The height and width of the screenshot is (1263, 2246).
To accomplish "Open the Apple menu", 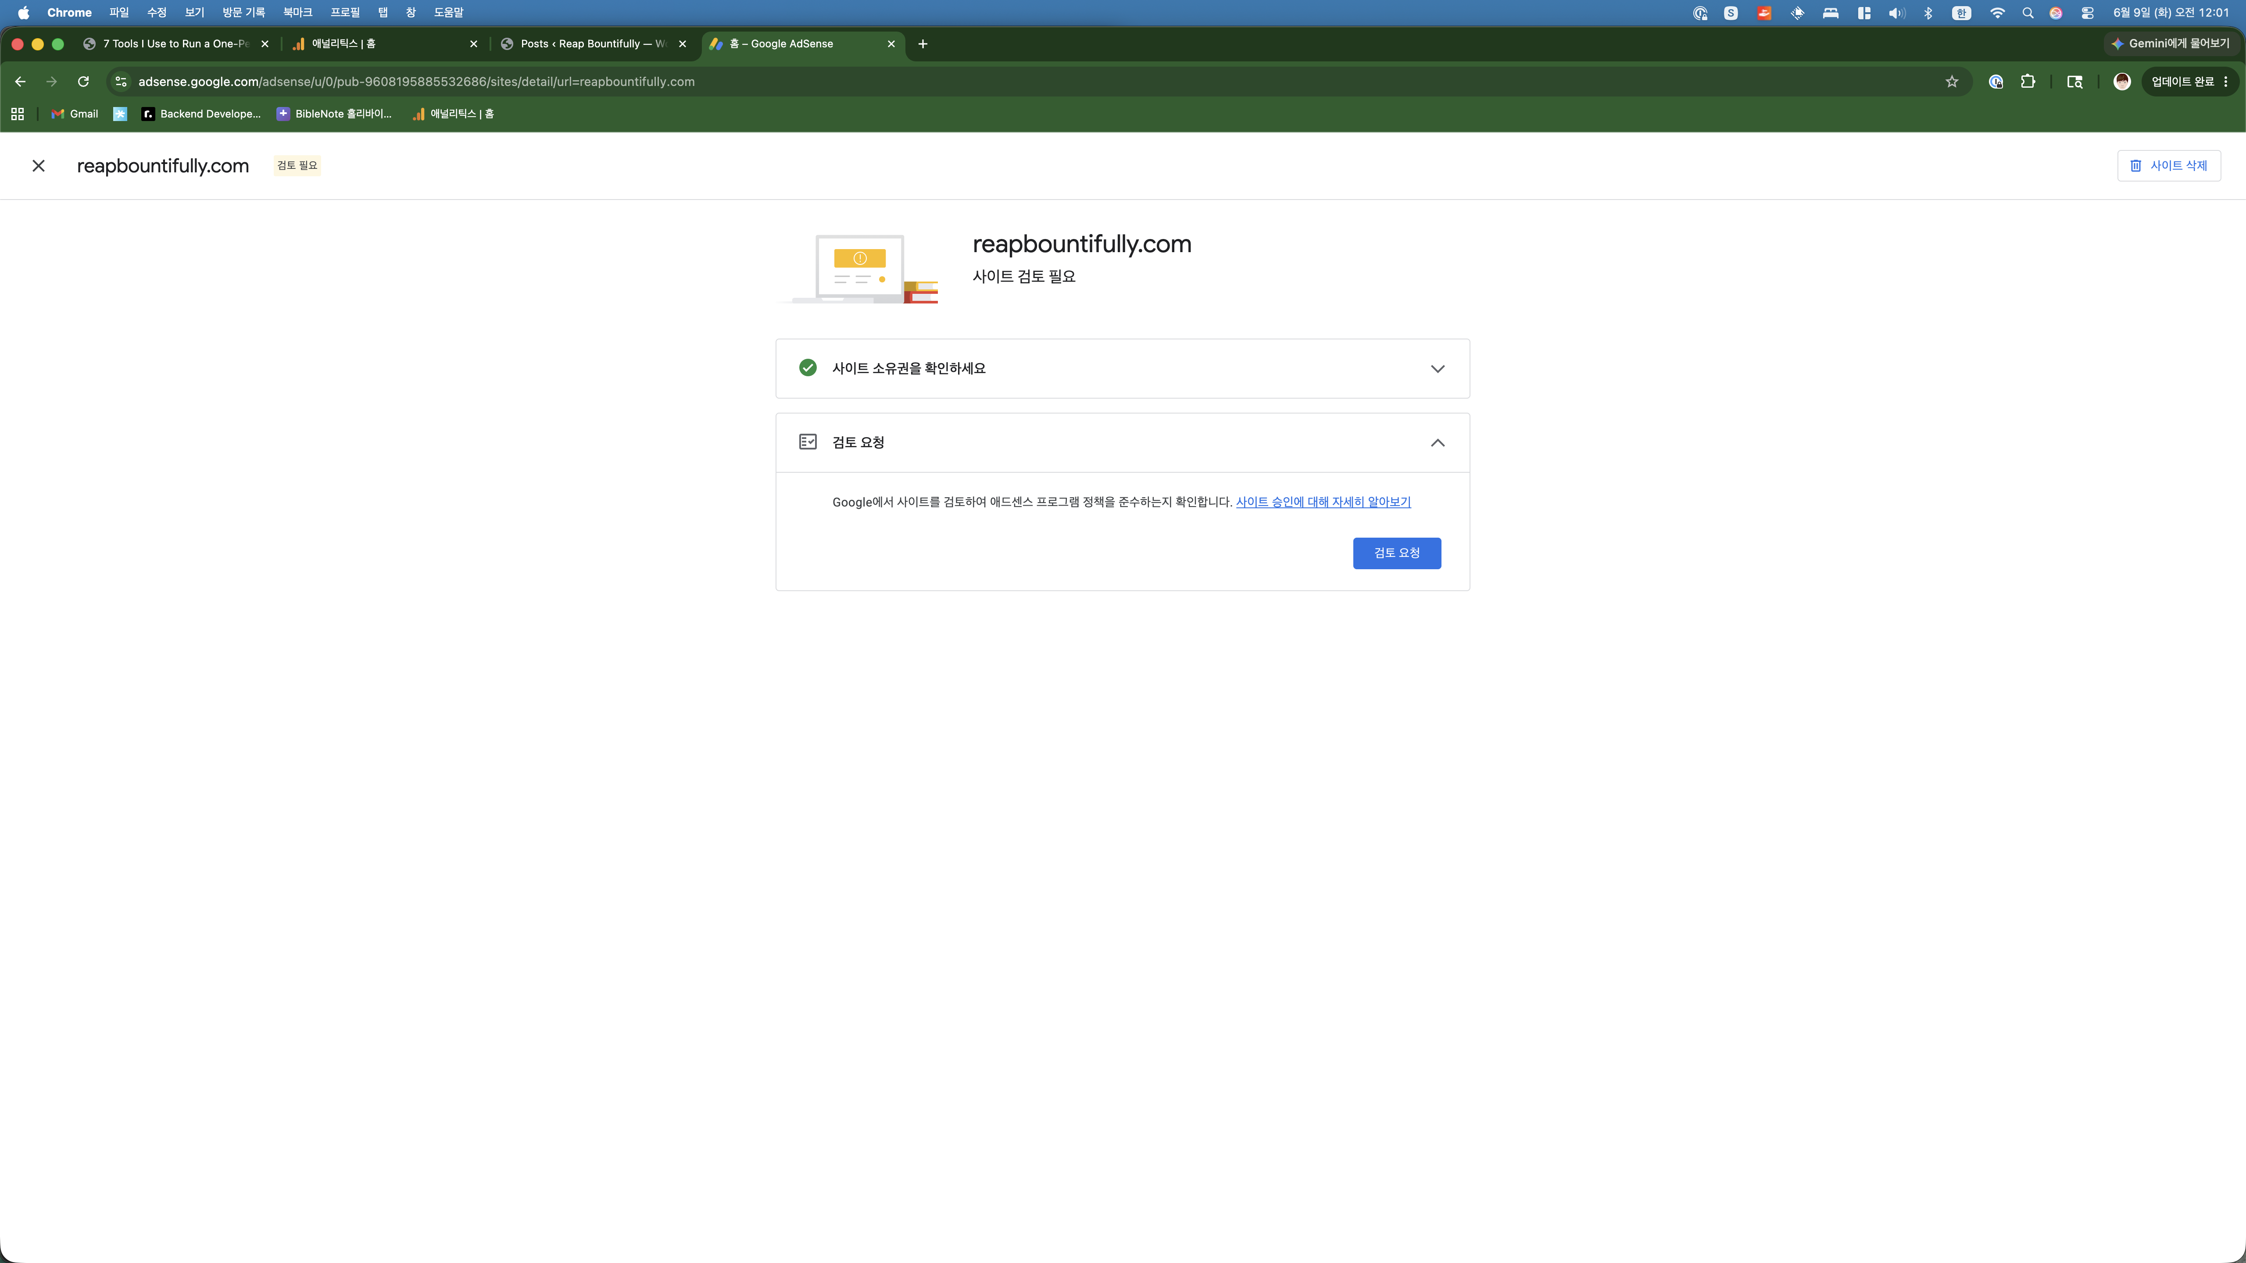I will pos(24,12).
